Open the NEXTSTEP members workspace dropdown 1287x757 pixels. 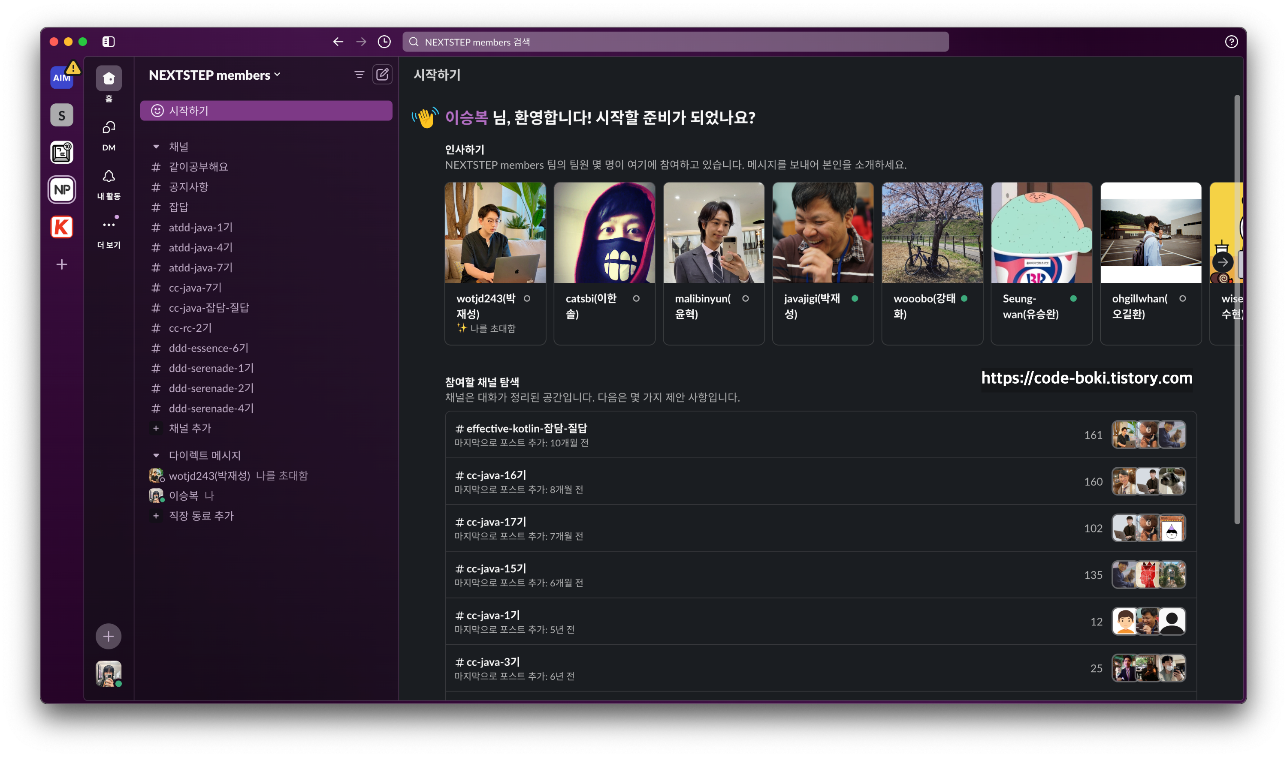[x=214, y=75]
